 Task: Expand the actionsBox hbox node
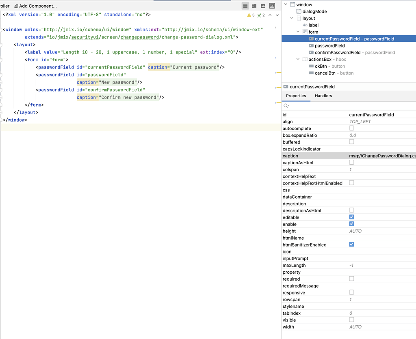[x=298, y=59]
